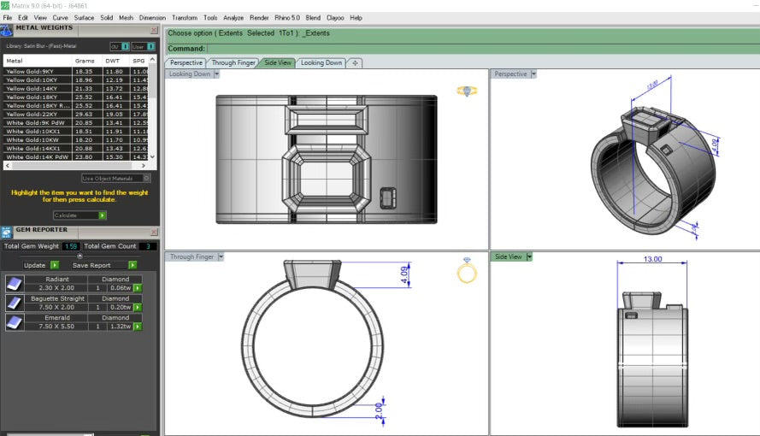Toggle the Use Object Materials option
This screenshot has height=436, width=760.
(x=147, y=178)
